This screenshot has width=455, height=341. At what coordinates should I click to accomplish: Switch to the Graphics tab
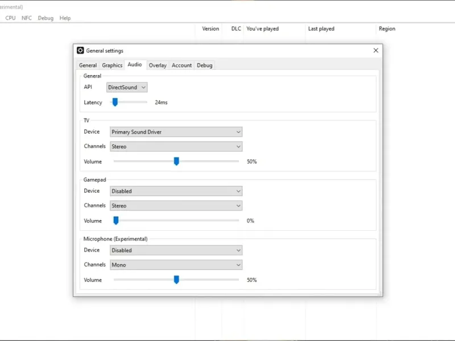pos(112,65)
